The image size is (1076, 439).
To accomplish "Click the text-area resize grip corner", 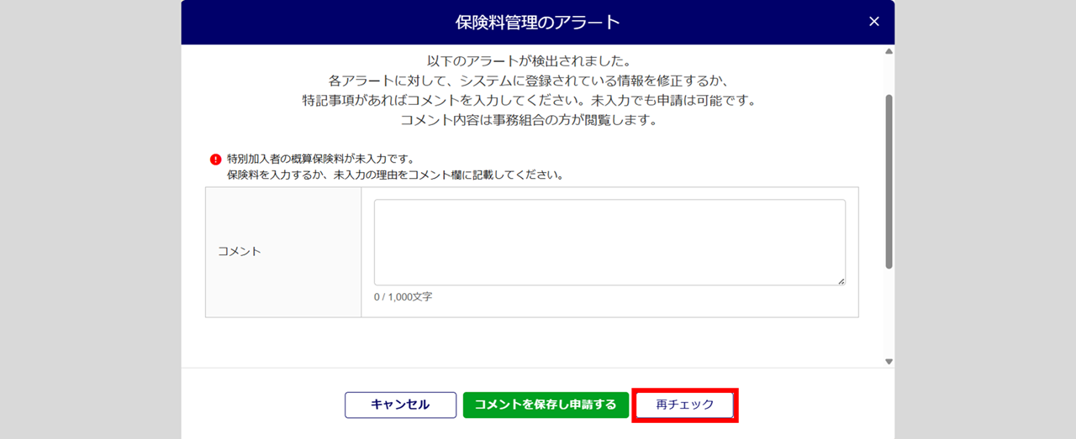I will pyautogui.click(x=841, y=281).
